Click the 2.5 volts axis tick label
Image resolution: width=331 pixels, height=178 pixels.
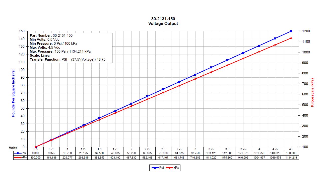(163, 149)
